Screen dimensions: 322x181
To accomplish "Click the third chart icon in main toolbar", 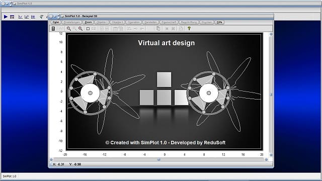I will (33, 17).
